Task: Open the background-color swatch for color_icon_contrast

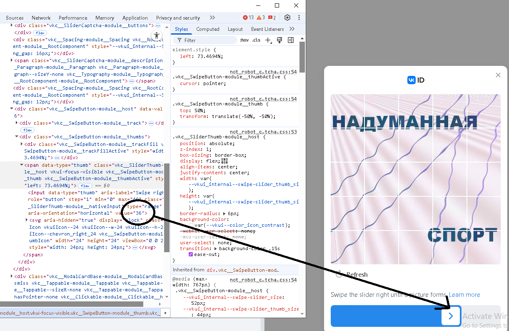Action: pyautogui.click(x=191, y=225)
